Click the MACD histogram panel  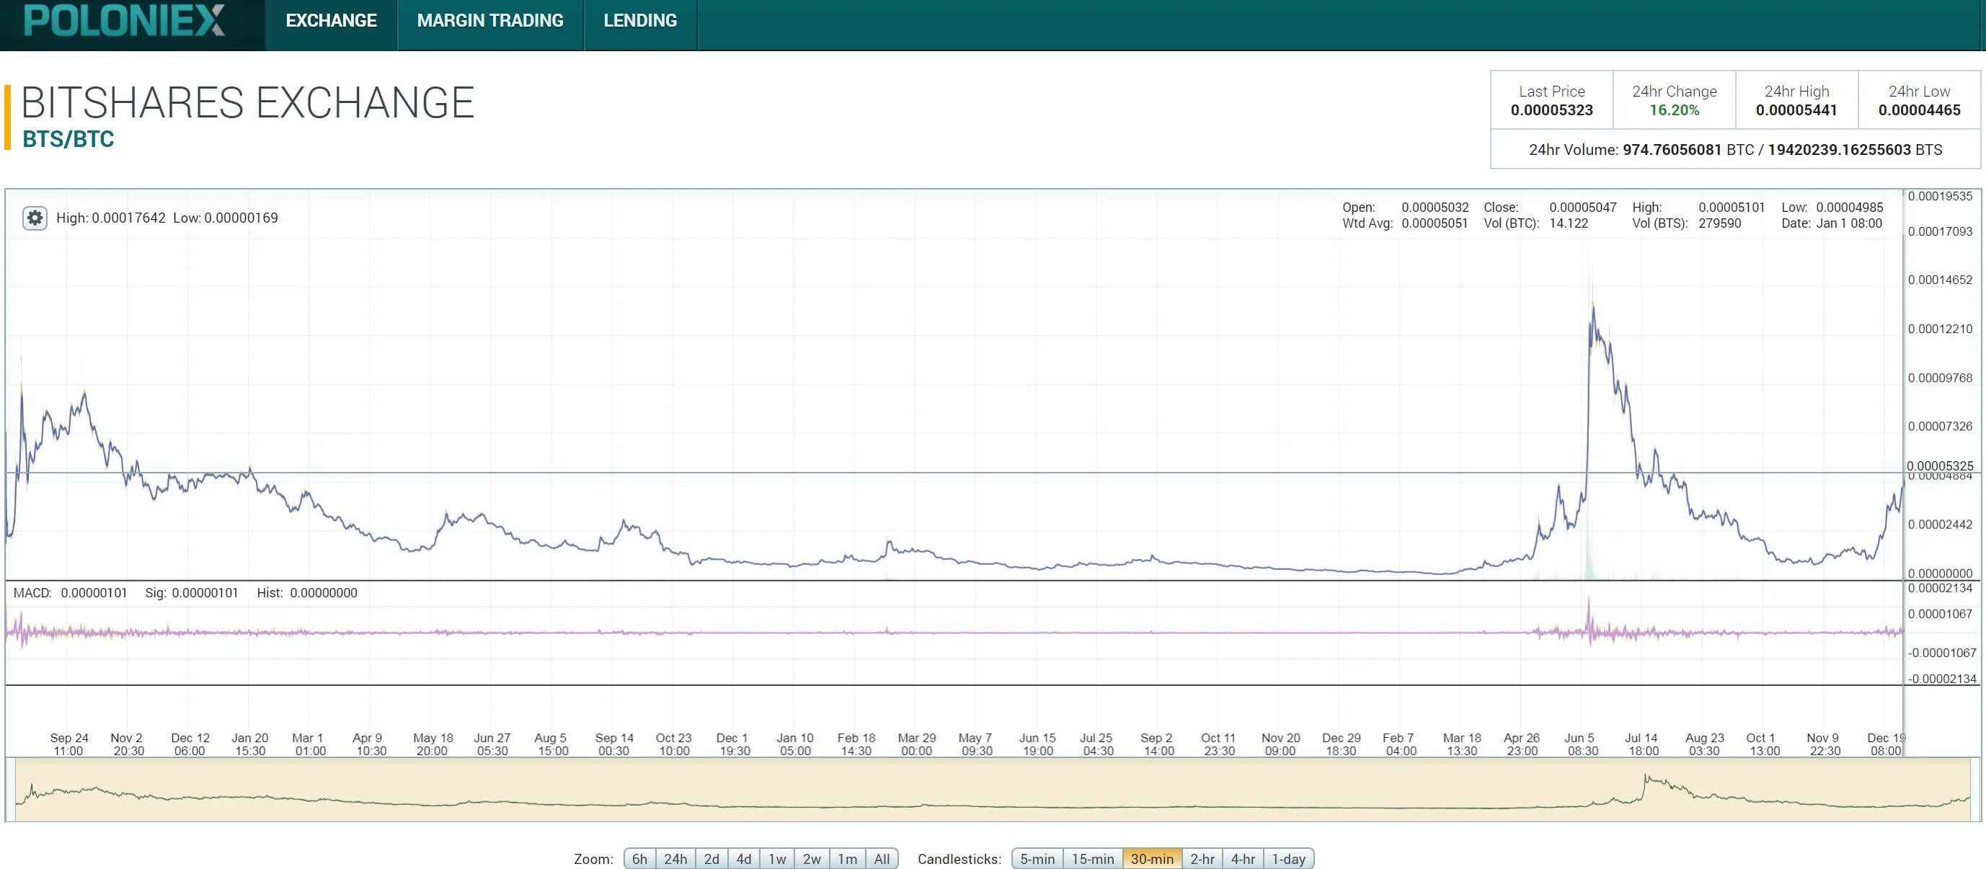[954, 633]
